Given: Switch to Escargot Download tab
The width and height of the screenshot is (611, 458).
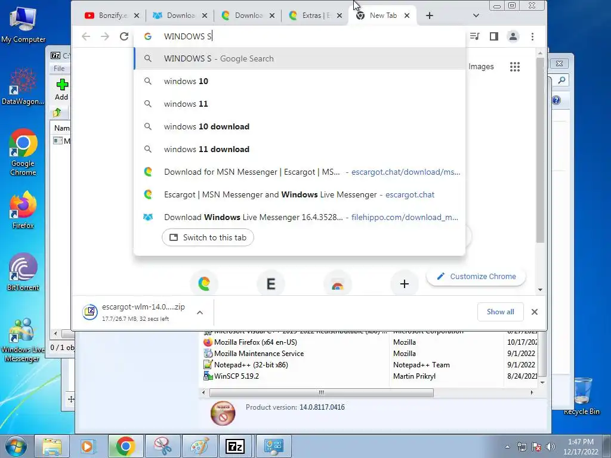Looking at the screenshot, I should [x=248, y=16].
